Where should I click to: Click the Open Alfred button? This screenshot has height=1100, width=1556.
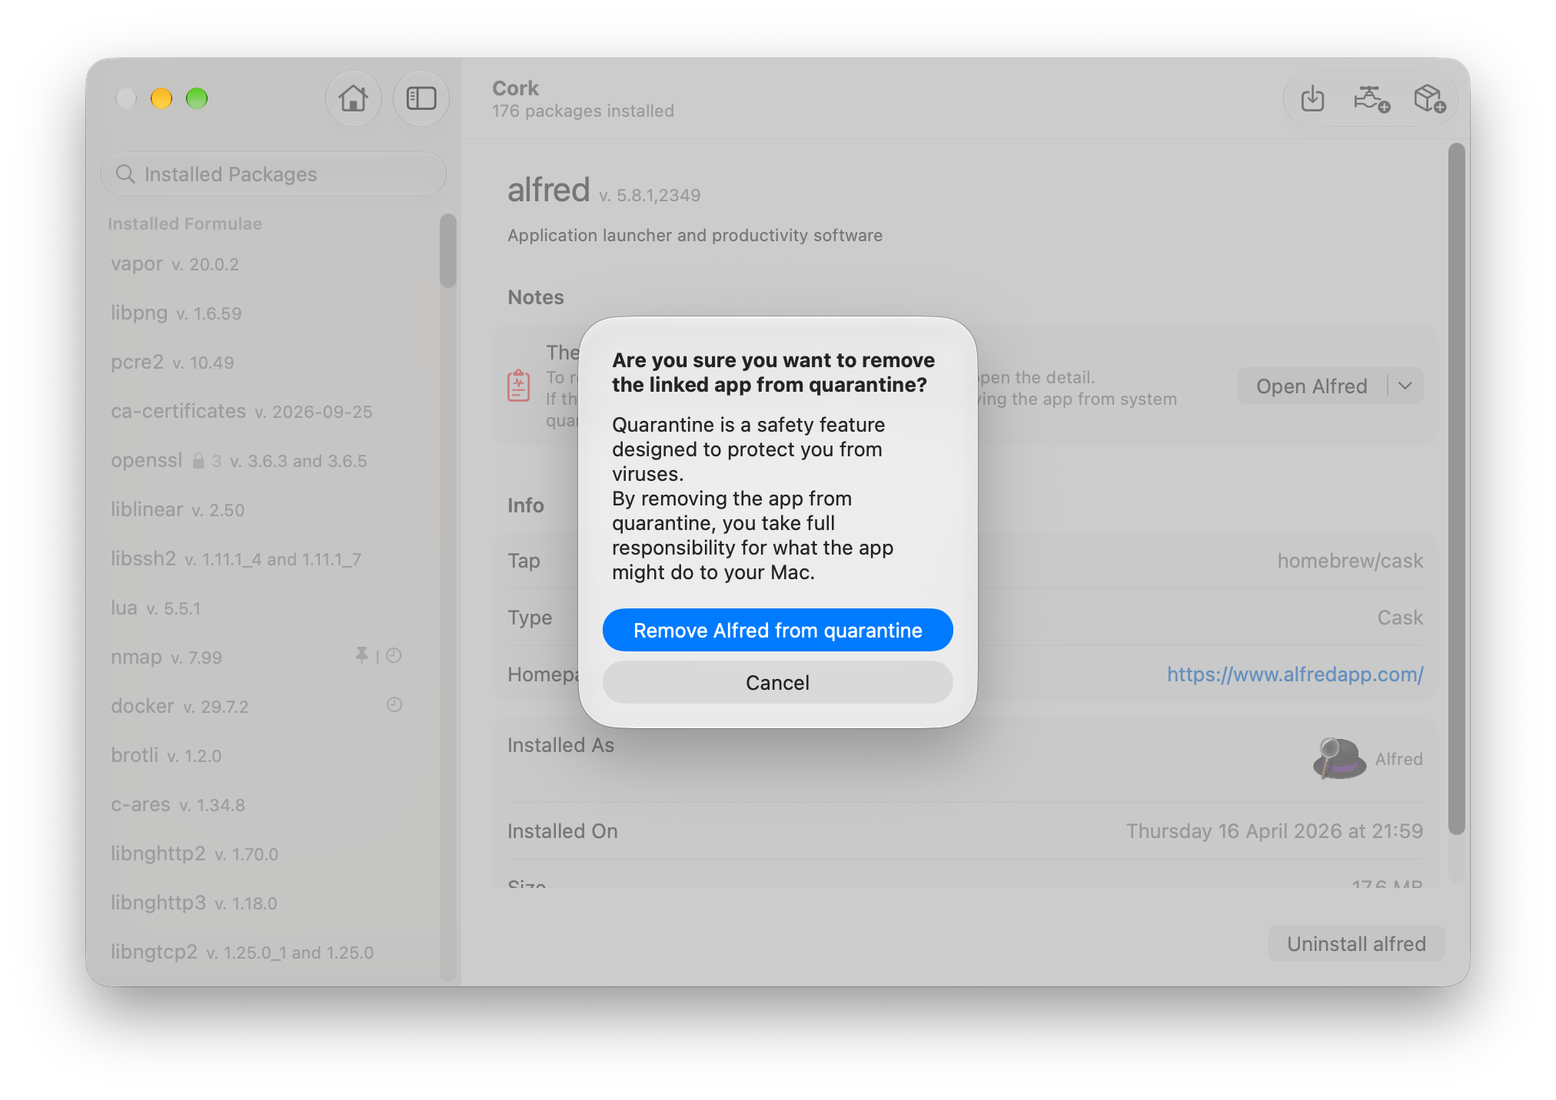[x=1312, y=386]
